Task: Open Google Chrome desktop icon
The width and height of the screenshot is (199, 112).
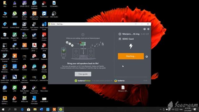Action: 44,68
